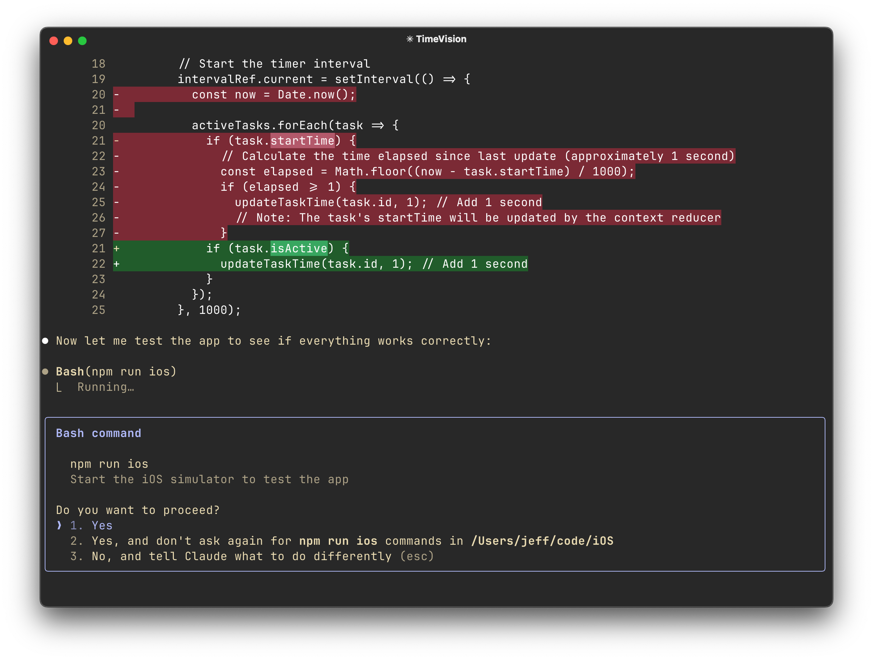873x660 pixels.
Task: Click "Now let me test the app" message
Action: tap(273, 341)
